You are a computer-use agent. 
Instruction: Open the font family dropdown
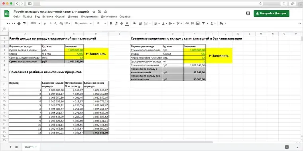[83, 24]
